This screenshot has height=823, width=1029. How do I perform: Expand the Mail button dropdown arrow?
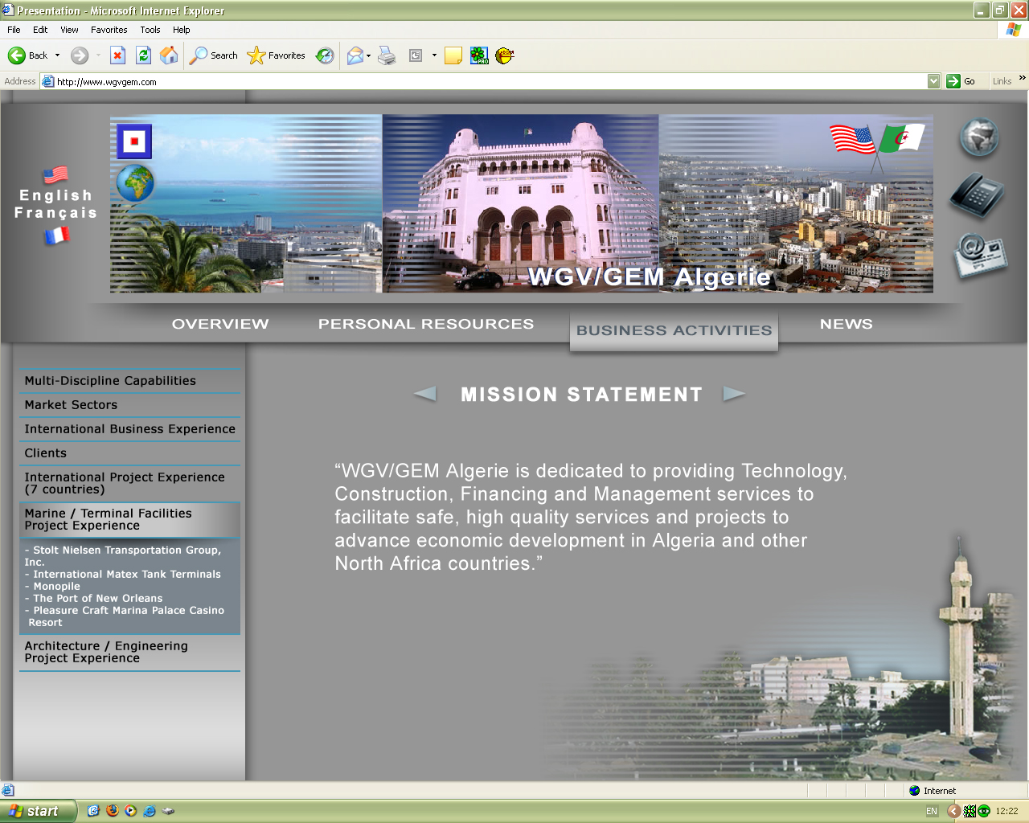368,55
